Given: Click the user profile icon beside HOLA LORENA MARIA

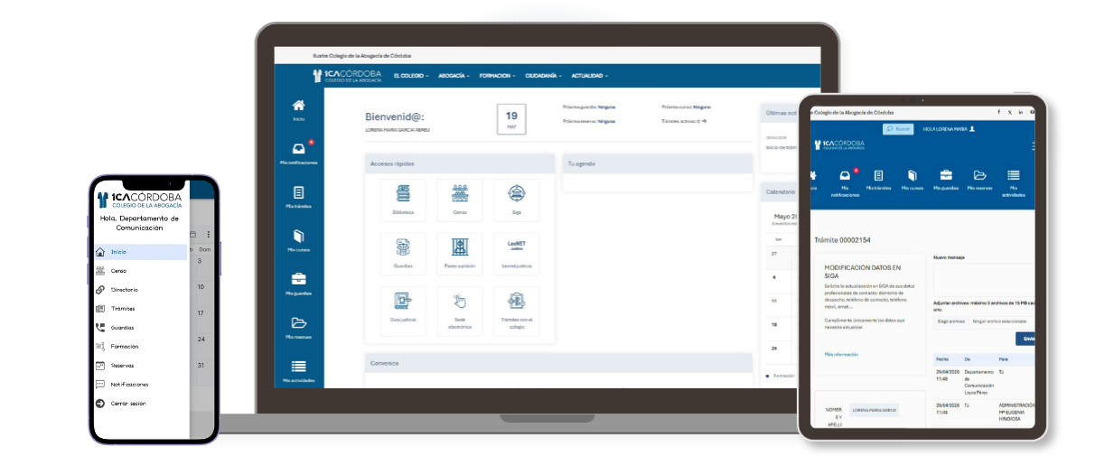Looking at the screenshot, I should click(972, 129).
